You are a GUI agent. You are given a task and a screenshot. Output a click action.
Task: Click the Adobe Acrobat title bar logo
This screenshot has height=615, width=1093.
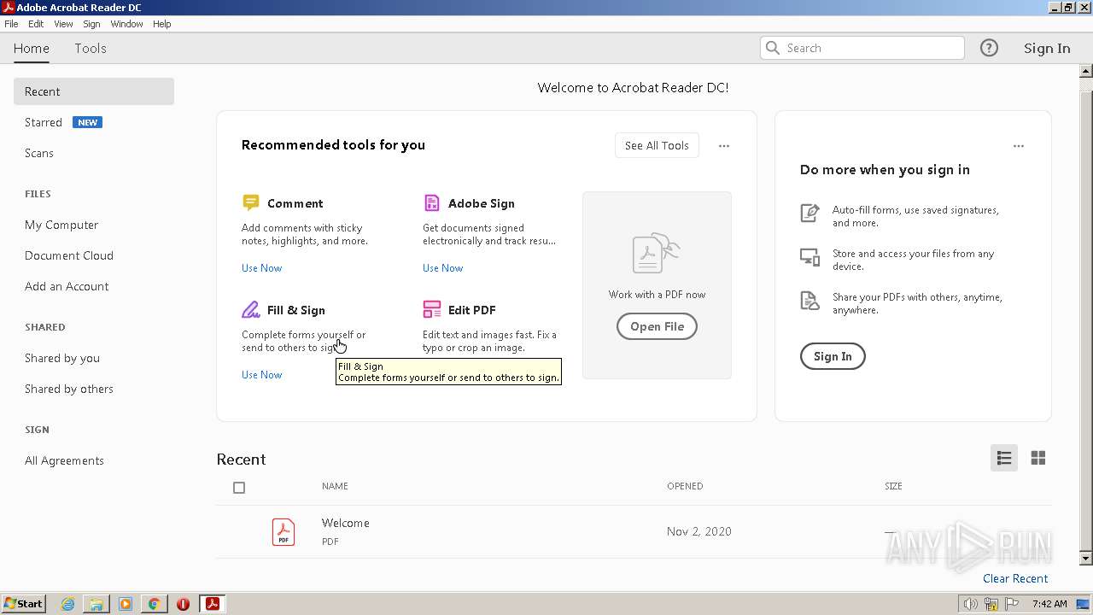click(x=9, y=7)
